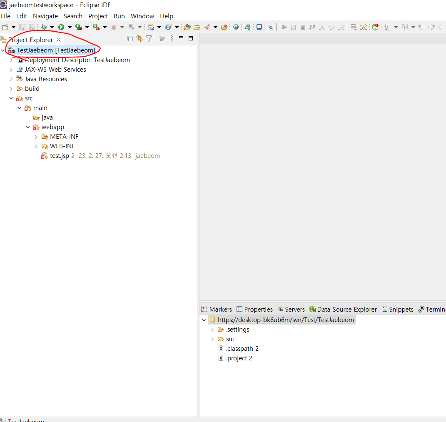Switch to the Servers tab
The width and height of the screenshot is (446, 422).
[x=291, y=310]
